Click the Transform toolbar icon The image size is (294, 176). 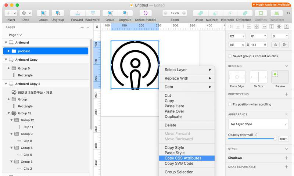coord(277,13)
